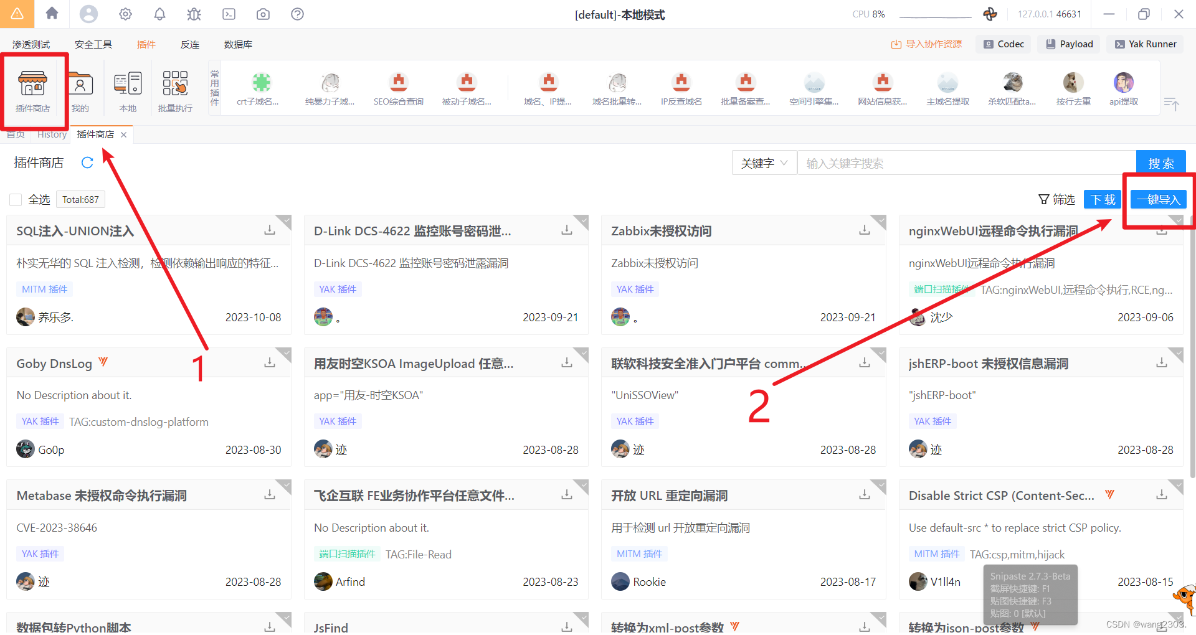This screenshot has width=1196, height=635.
Task: Launch the 网站信息获 plugin shortcut
Action: click(x=883, y=89)
